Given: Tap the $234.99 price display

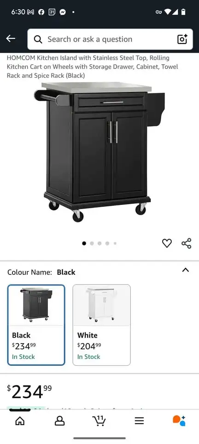Looking at the screenshot, I should click(x=29, y=392).
